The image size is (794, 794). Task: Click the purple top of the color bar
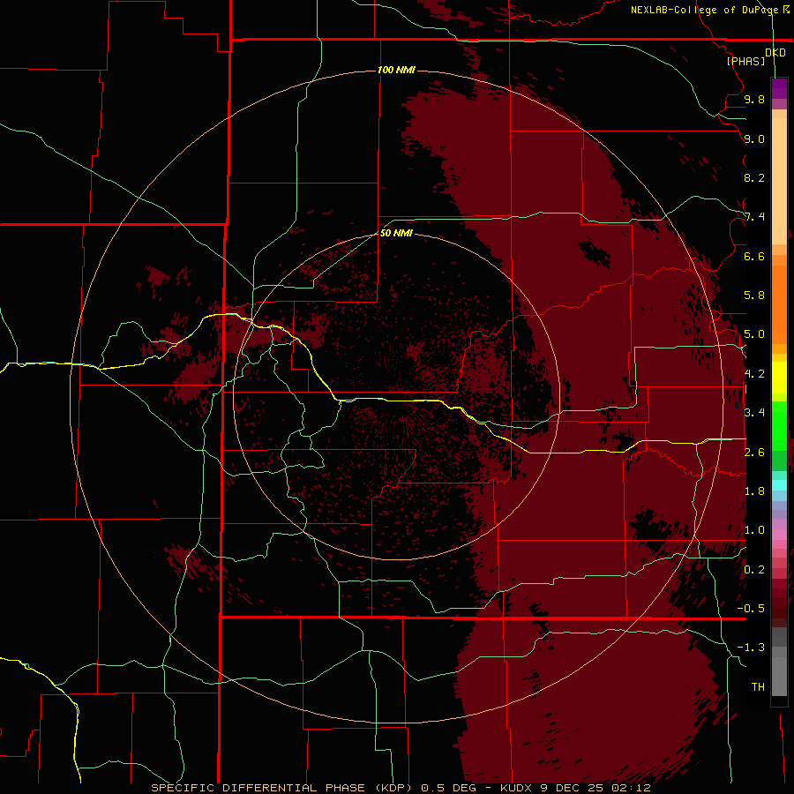coord(779,88)
